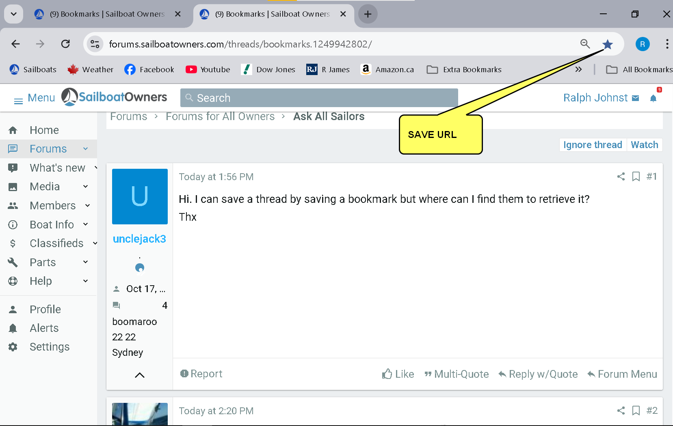Open the inbox envelope icon
673x426 pixels.
coord(636,98)
